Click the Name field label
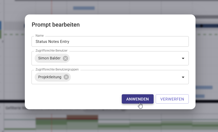The image size is (218, 132). pyautogui.click(x=40, y=36)
